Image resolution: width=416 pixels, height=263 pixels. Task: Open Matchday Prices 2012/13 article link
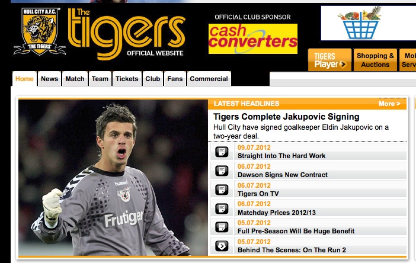point(277,213)
